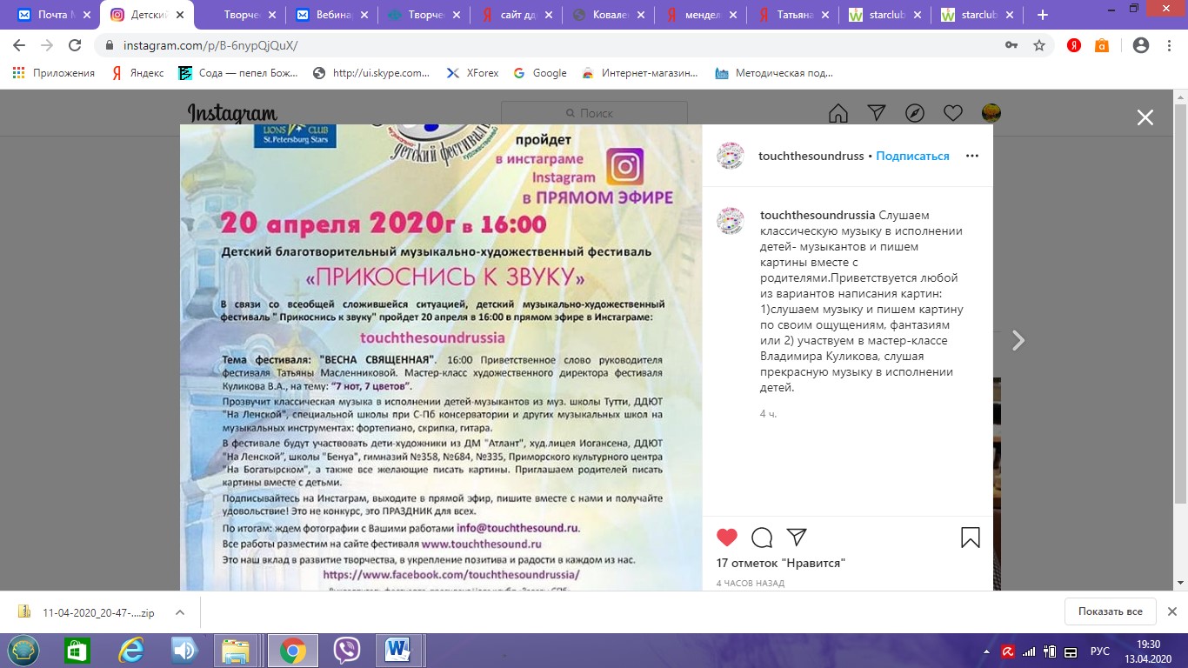Open Методическая под... bookmark

(x=774, y=73)
